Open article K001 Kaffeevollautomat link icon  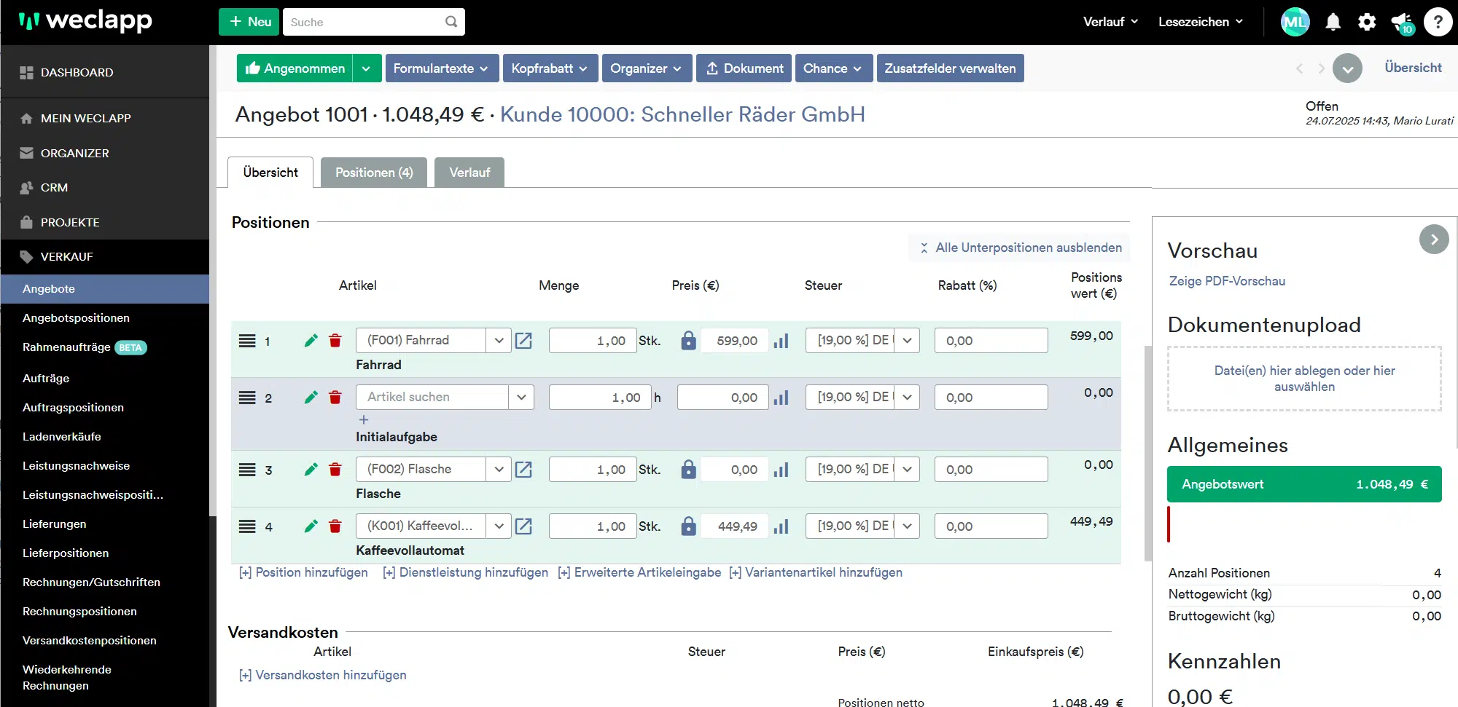coord(523,526)
